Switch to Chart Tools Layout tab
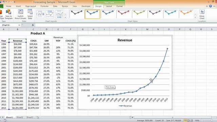 [x=109, y=6]
